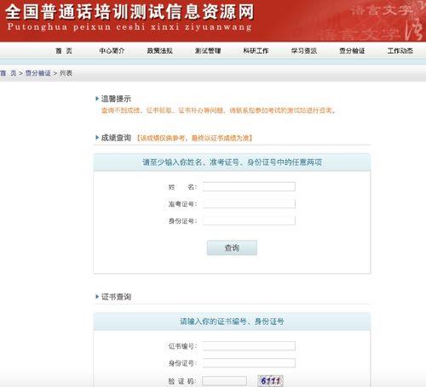Open the 测试管理 menu item
Screen dimensions: 426x387
tap(208, 51)
